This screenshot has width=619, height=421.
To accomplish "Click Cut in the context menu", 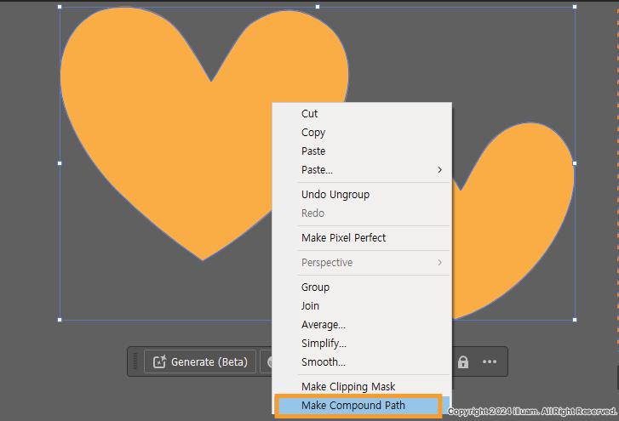I will pos(362,113).
